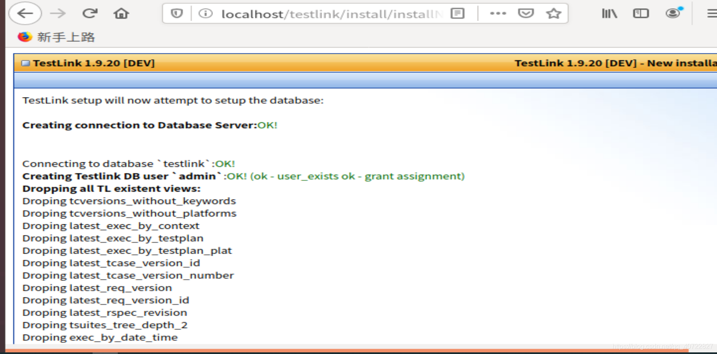Click 'Droping tcversions_without_keywords' line
The width and height of the screenshot is (717, 354).
point(129,201)
